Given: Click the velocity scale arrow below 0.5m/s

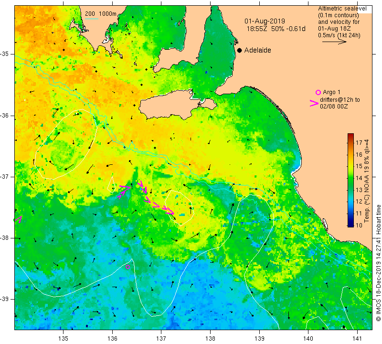Looking at the screenshot, I should [x=334, y=42].
